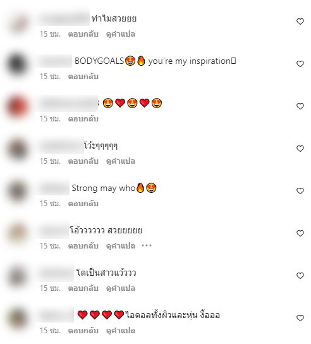311x344 pixels.
Task: Open blurred username beside "Strong may who"
Action: click(x=54, y=188)
